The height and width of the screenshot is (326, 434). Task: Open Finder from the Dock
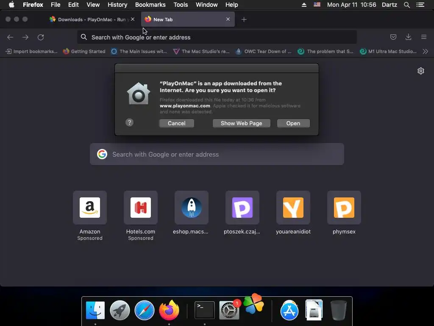95,310
